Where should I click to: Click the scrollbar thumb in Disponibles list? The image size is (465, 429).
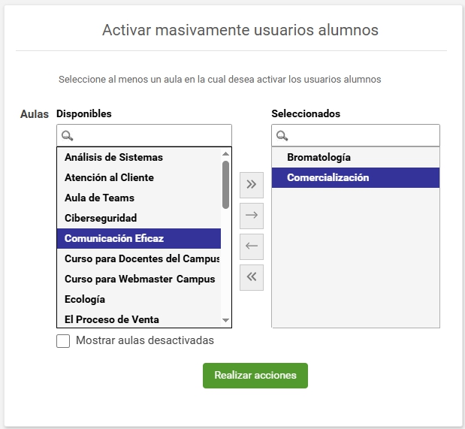click(225, 185)
